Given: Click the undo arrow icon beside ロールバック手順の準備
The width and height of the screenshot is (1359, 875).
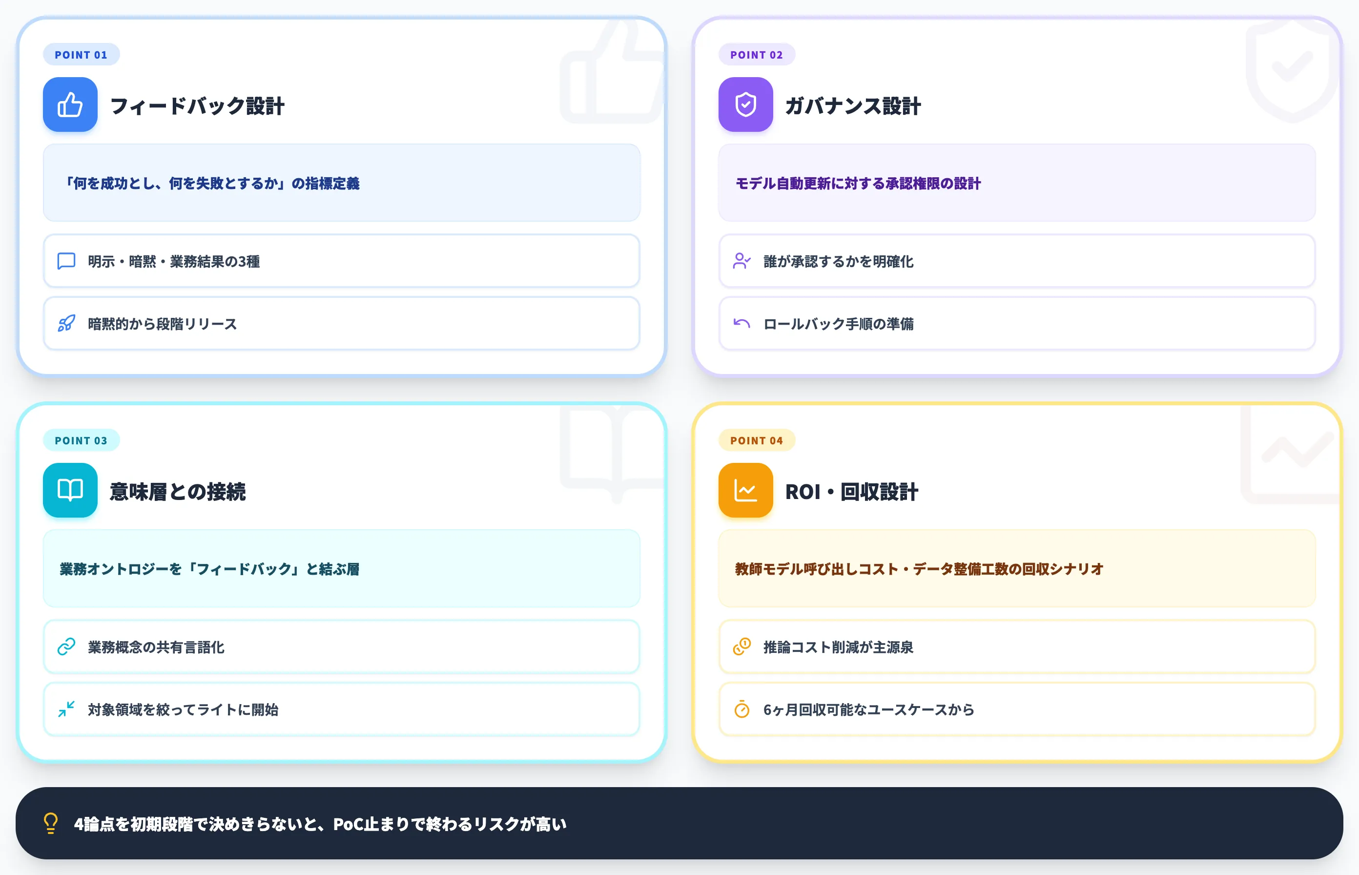Looking at the screenshot, I should click(741, 324).
